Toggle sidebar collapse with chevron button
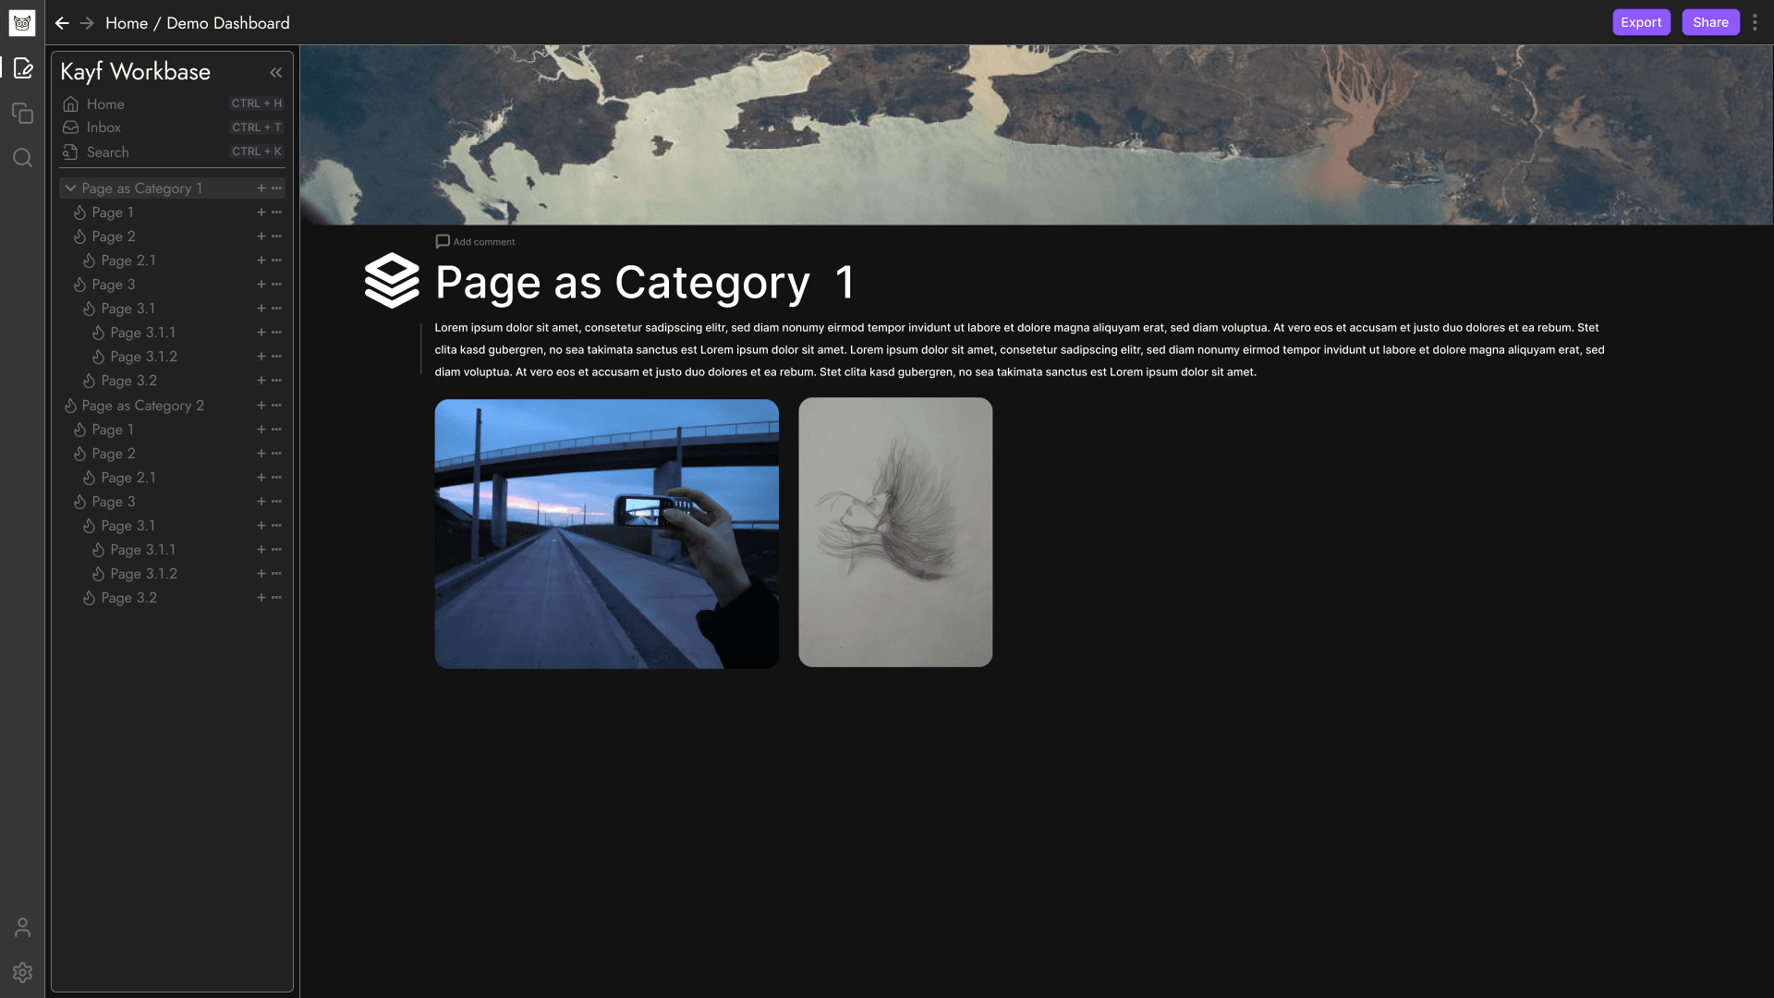The width and height of the screenshot is (1774, 998). click(276, 72)
